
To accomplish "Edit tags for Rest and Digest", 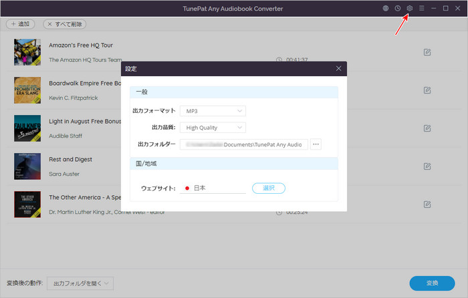I will [427, 166].
